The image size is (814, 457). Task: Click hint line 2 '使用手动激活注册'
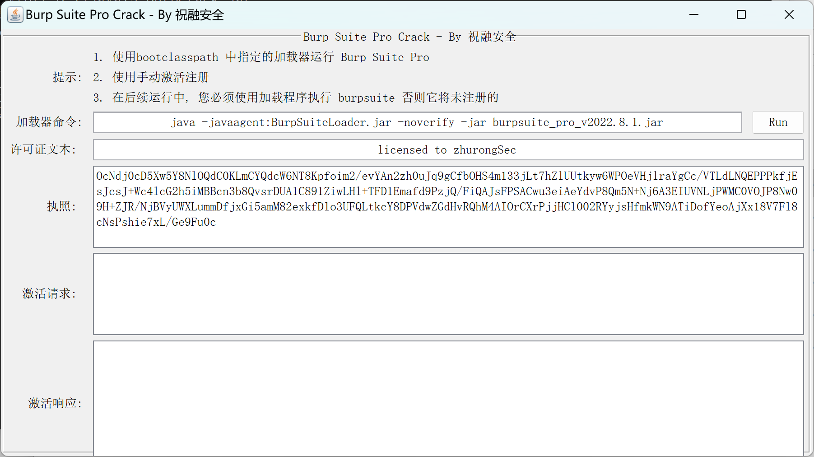151,77
